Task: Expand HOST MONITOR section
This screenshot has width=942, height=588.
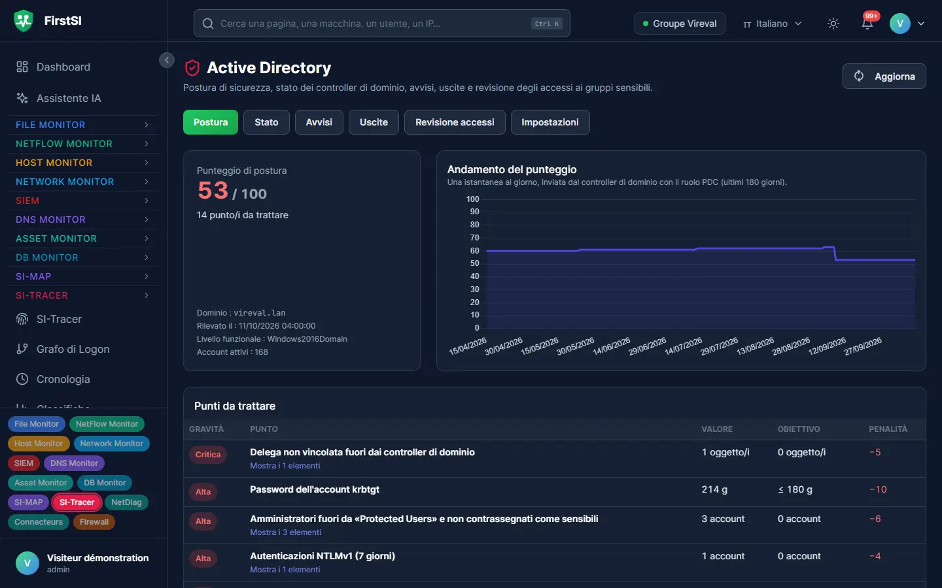Action: click(83, 163)
